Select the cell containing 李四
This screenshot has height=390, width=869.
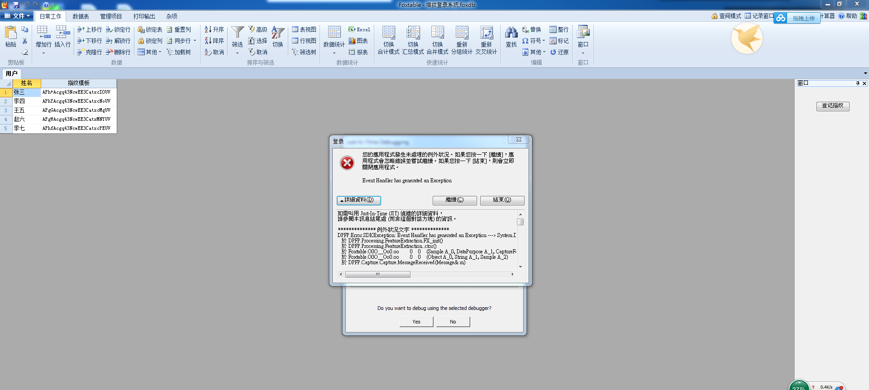tap(27, 101)
